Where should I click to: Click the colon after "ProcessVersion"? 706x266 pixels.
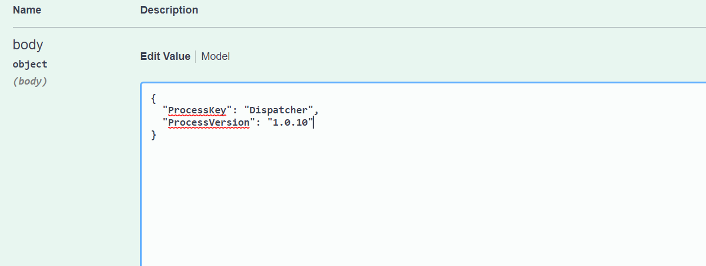click(x=258, y=122)
